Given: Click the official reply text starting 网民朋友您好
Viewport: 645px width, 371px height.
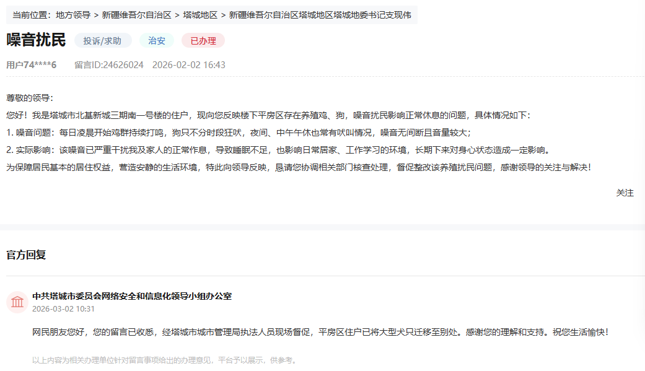Looking at the screenshot, I should tap(320, 332).
